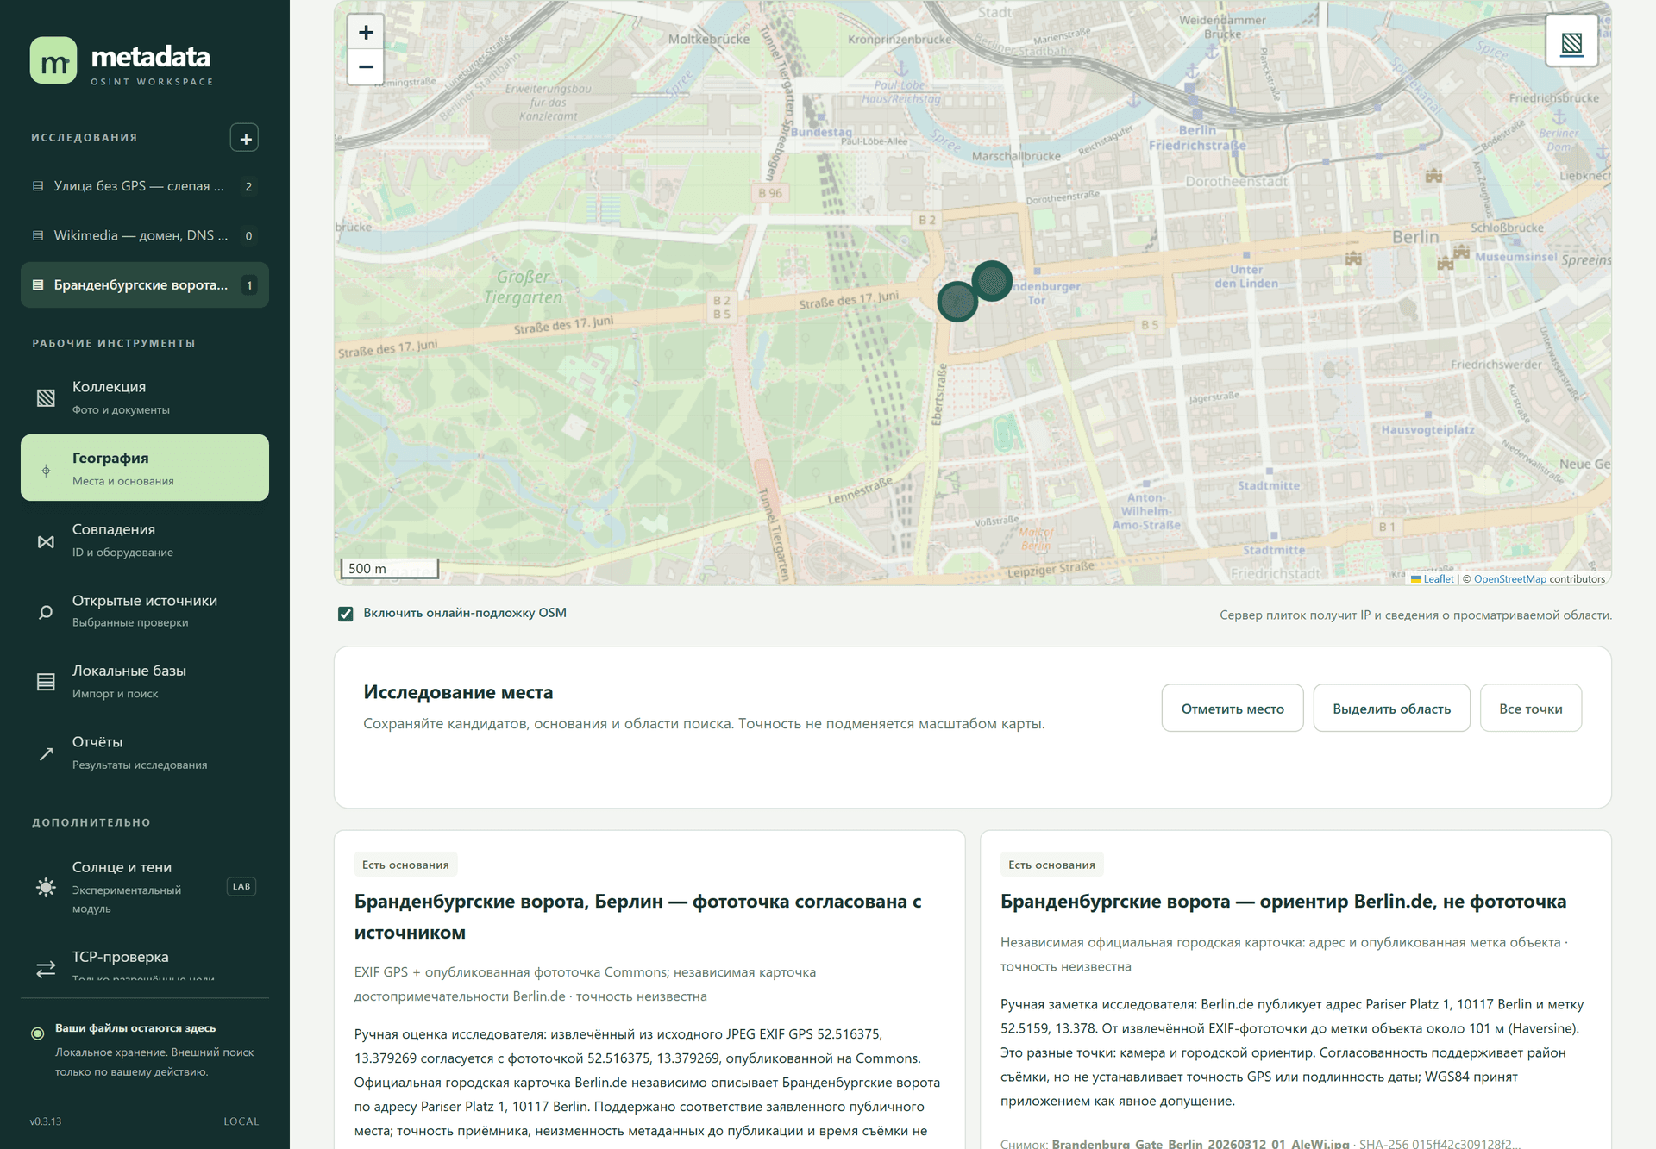
Task: Click the Все точки button
Action: point(1531,709)
